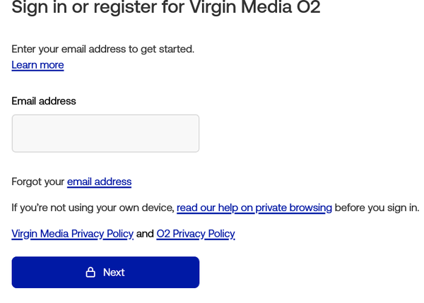This screenshot has height=303, width=424.
Task: Open the Learn more link
Action: (x=37, y=65)
